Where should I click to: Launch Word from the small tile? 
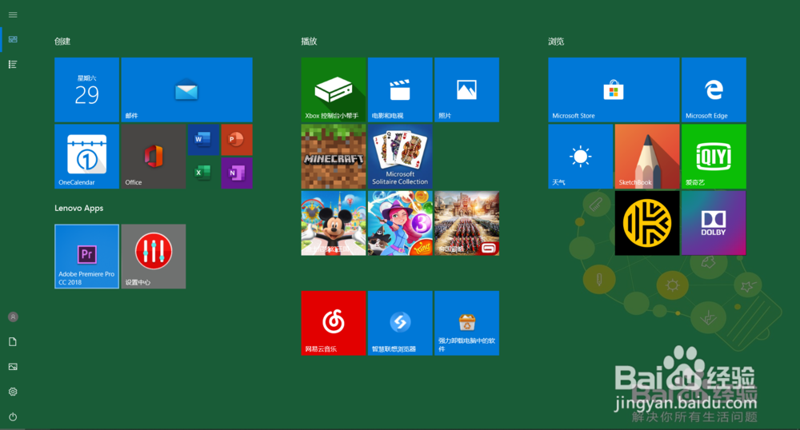click(x=203, y=140)
